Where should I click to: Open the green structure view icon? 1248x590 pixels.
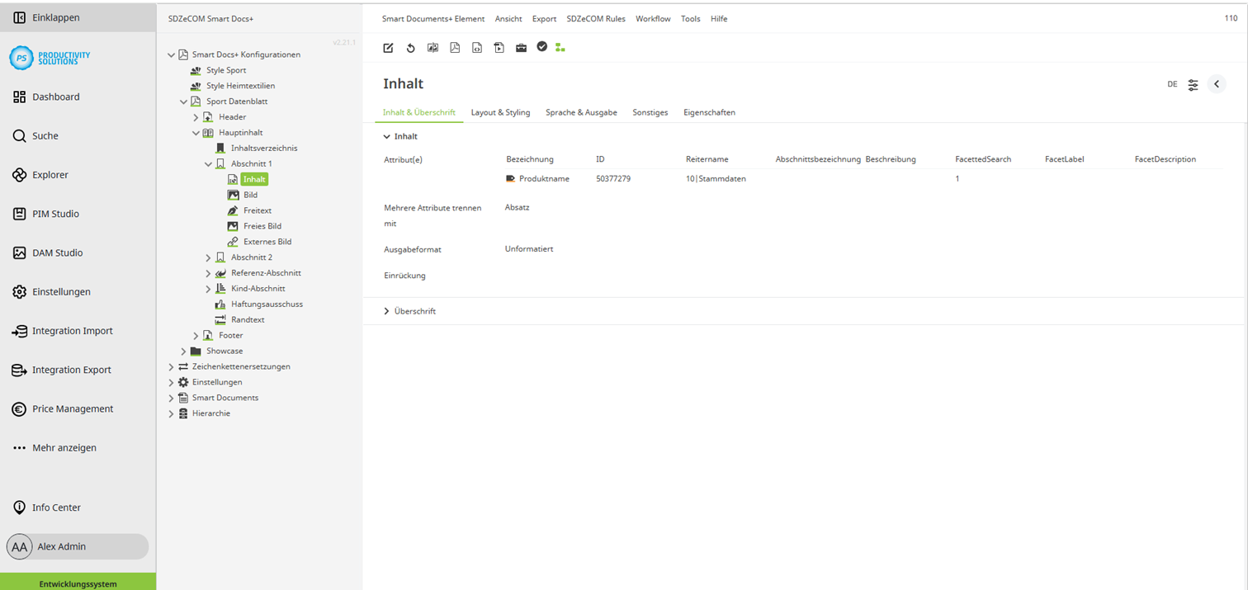(560, 47)
